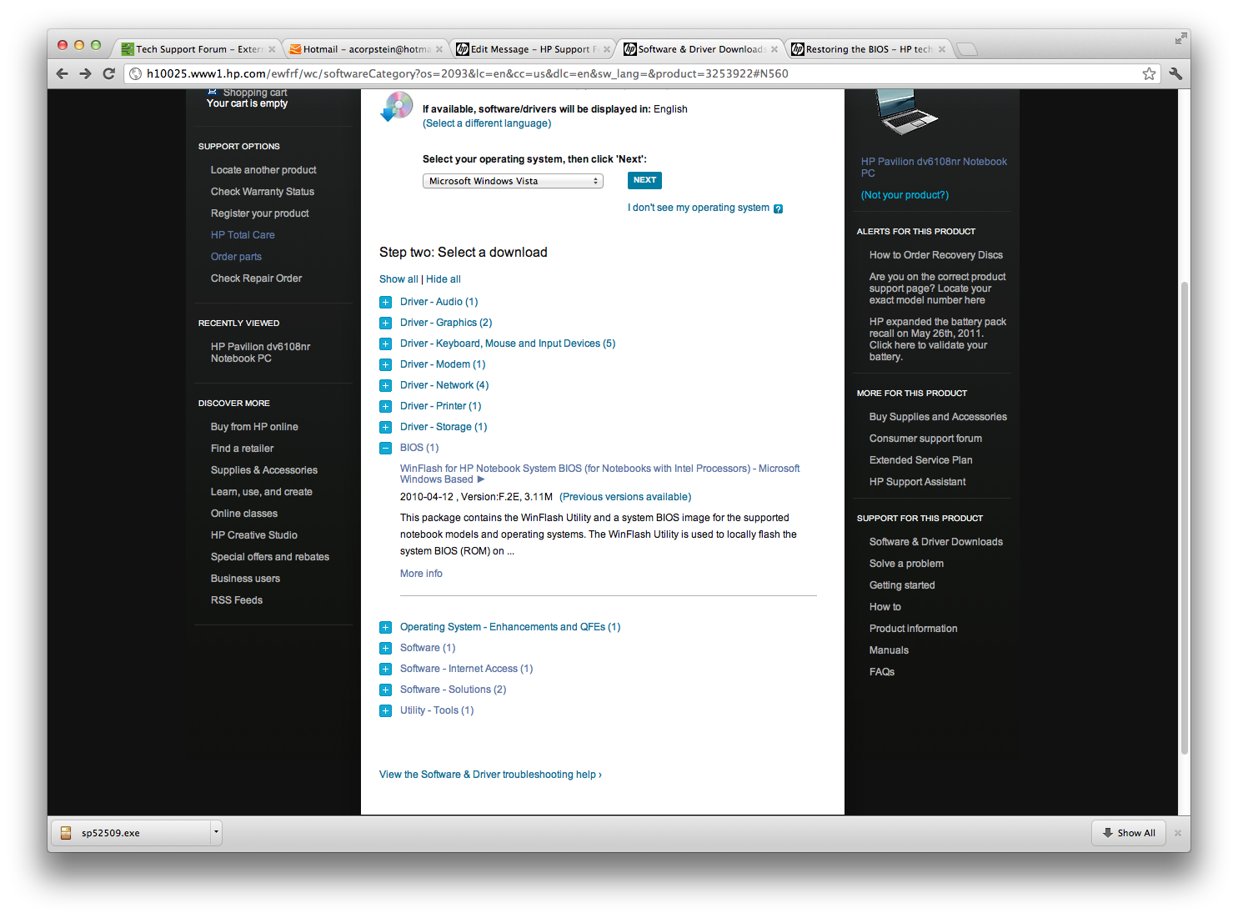Click I don't see my operating system
Viewport: 1238px width, 918px height.
click(x=699, y=208)
